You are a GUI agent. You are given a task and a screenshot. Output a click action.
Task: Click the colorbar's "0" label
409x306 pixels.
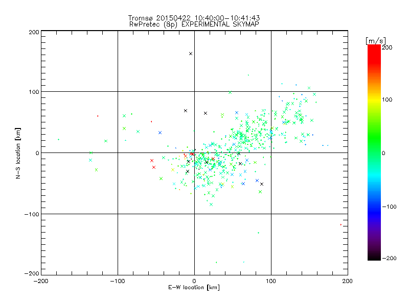pos(383,153)
